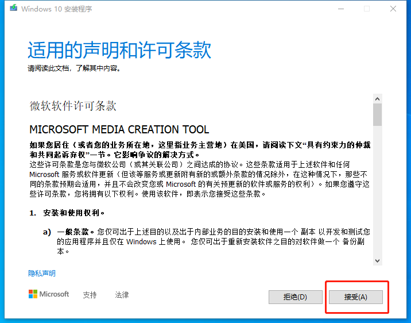Open the 隐私声明 privacy statement link
This screenshot has height=323, width=411.
42,274
